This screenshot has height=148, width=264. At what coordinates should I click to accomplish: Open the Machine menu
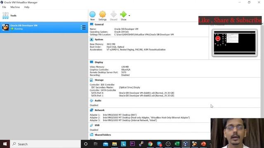15,7
